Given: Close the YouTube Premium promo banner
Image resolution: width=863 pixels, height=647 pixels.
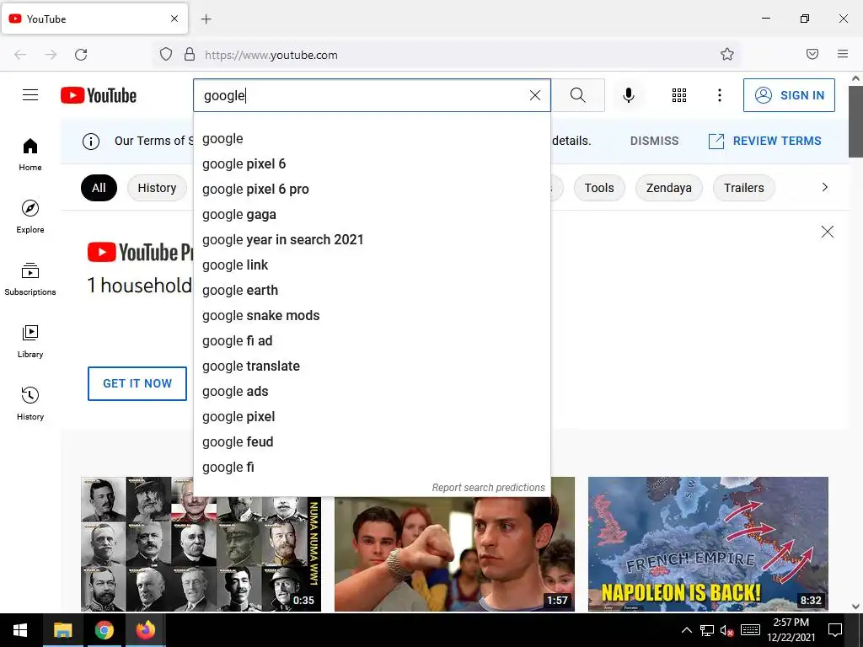Looking at the screenshot, I should [828, 232].
